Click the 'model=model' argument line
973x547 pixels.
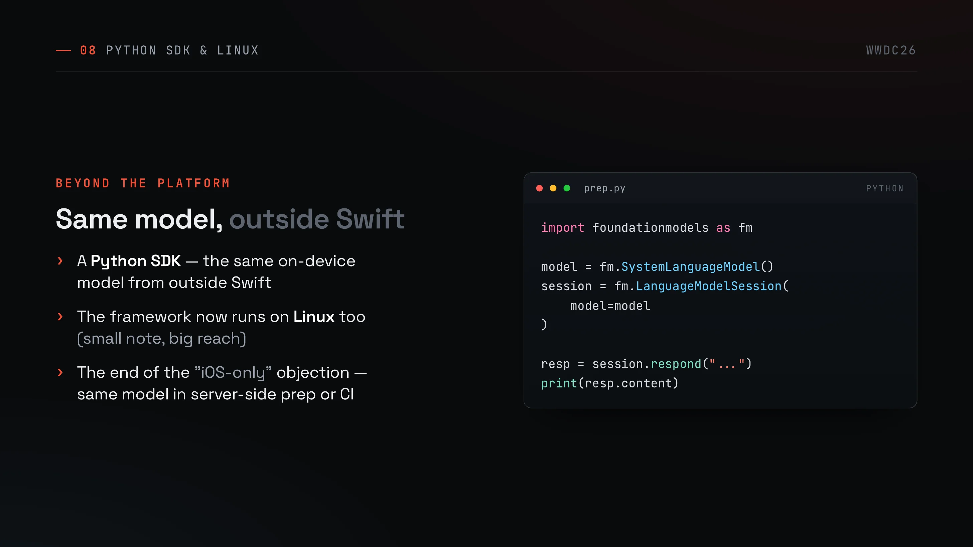pos(610,306)
